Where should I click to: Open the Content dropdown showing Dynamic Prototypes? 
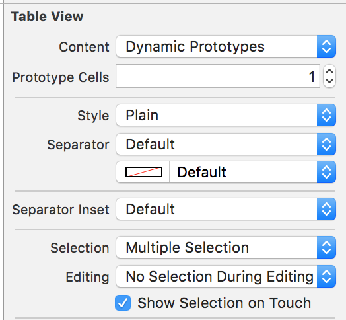(226, 46)
